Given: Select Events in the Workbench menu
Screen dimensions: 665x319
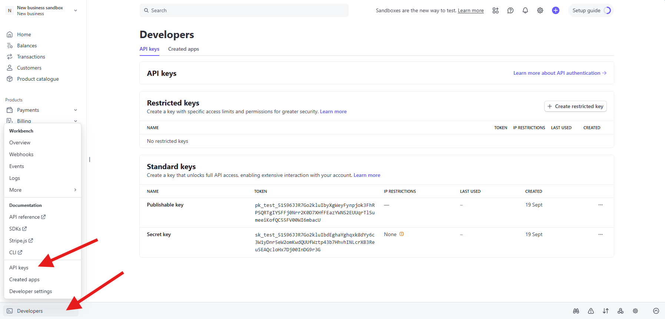Looking at the screenshot, I should pos(17,166).
